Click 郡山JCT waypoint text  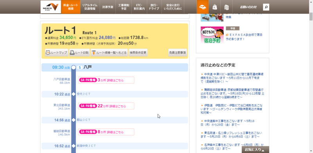(x=83, y=120)
